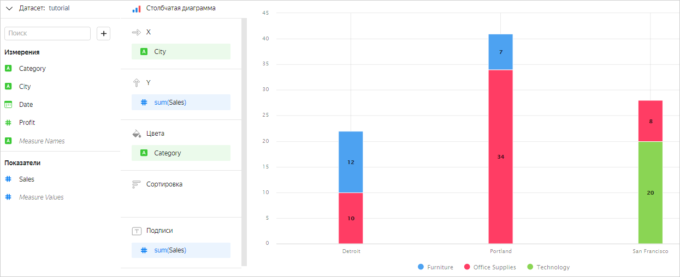The image size is (680, 277).
Task: Click the hash icon next to Profit
Action: click(x=8, y=123)
